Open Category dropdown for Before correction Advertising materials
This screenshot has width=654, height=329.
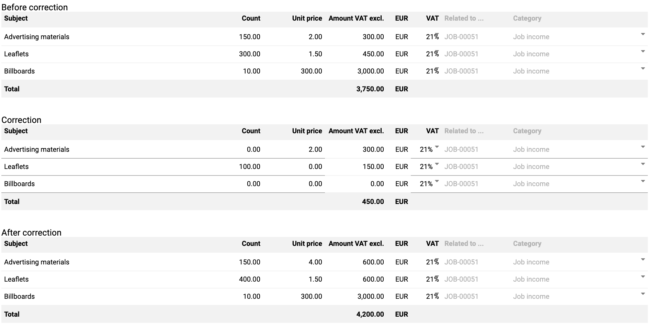[643, 34]
